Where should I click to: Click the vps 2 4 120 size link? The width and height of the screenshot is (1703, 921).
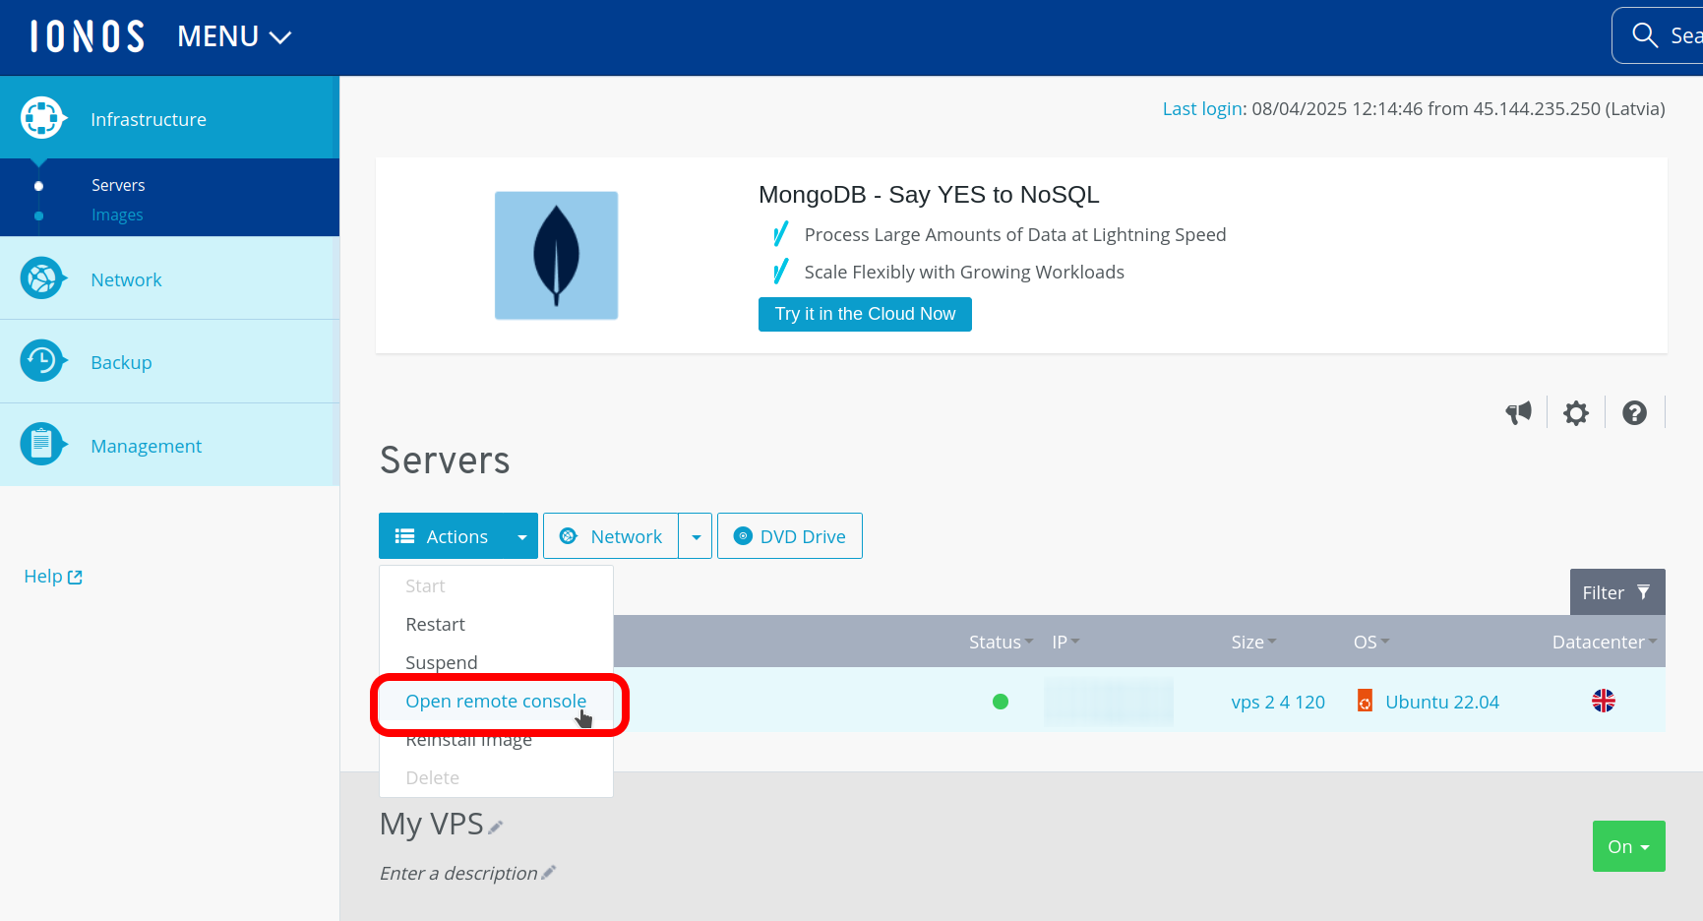[x=1278, y=703]
